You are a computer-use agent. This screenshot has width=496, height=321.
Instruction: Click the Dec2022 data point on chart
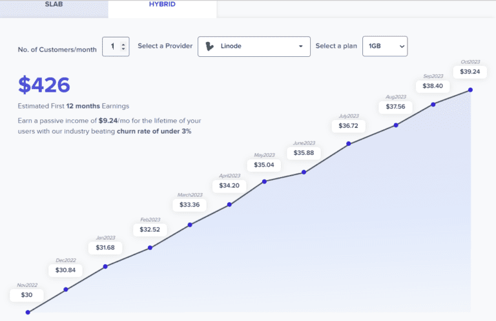(66, 289)
